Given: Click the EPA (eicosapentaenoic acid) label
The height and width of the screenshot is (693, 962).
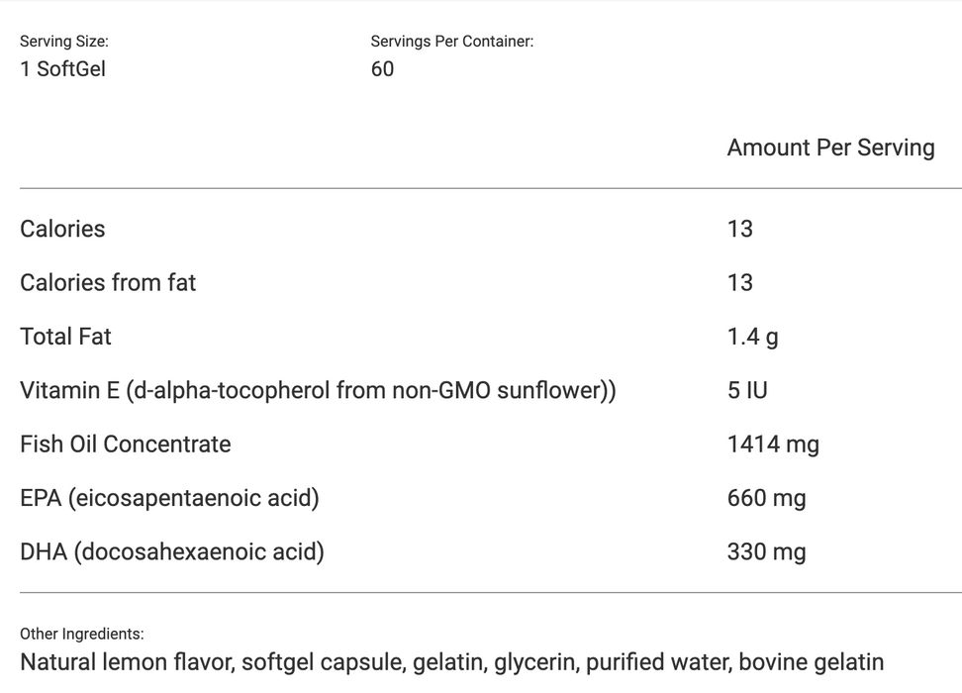Looking at the screenshot, I should click(169, 497).
